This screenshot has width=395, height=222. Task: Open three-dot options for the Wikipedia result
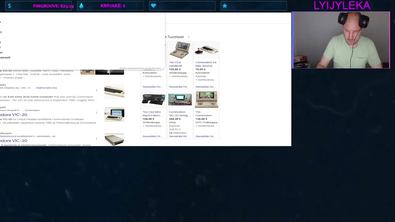point(96,90)
